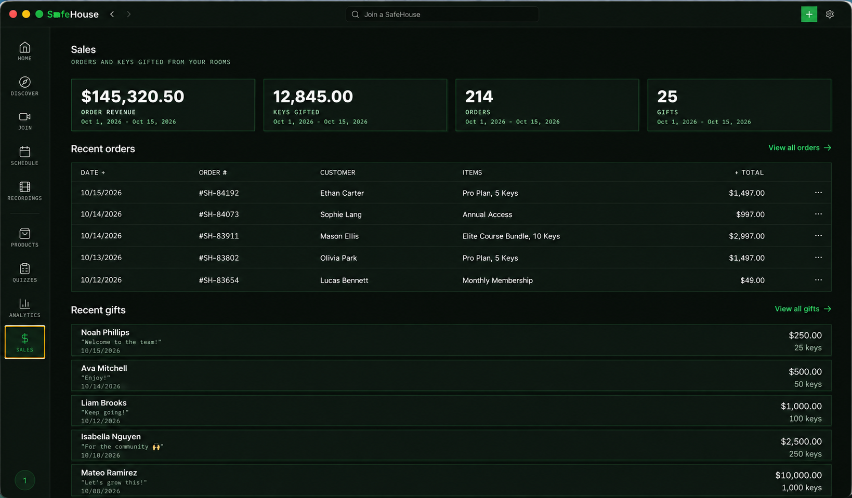Image resolution: width=852 pixels, height=498 pixels.
Task: Open the Order Revenue $145,320.50 card
Action: pos(163,105)
